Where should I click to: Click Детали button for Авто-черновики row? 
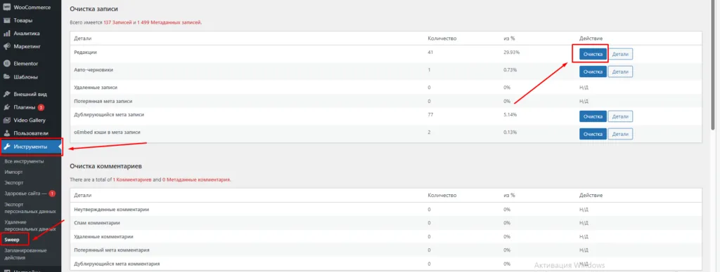tap(620, 72)
